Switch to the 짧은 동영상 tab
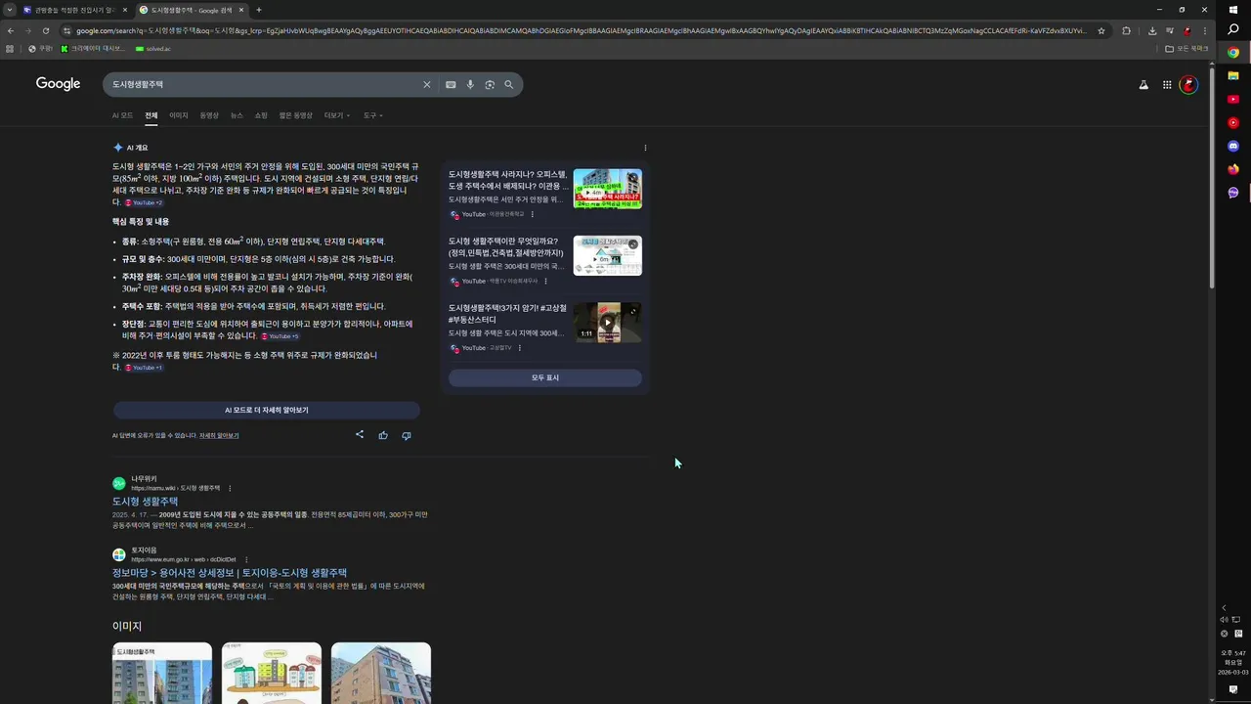 pyautogui.click(x=296, y=115)
